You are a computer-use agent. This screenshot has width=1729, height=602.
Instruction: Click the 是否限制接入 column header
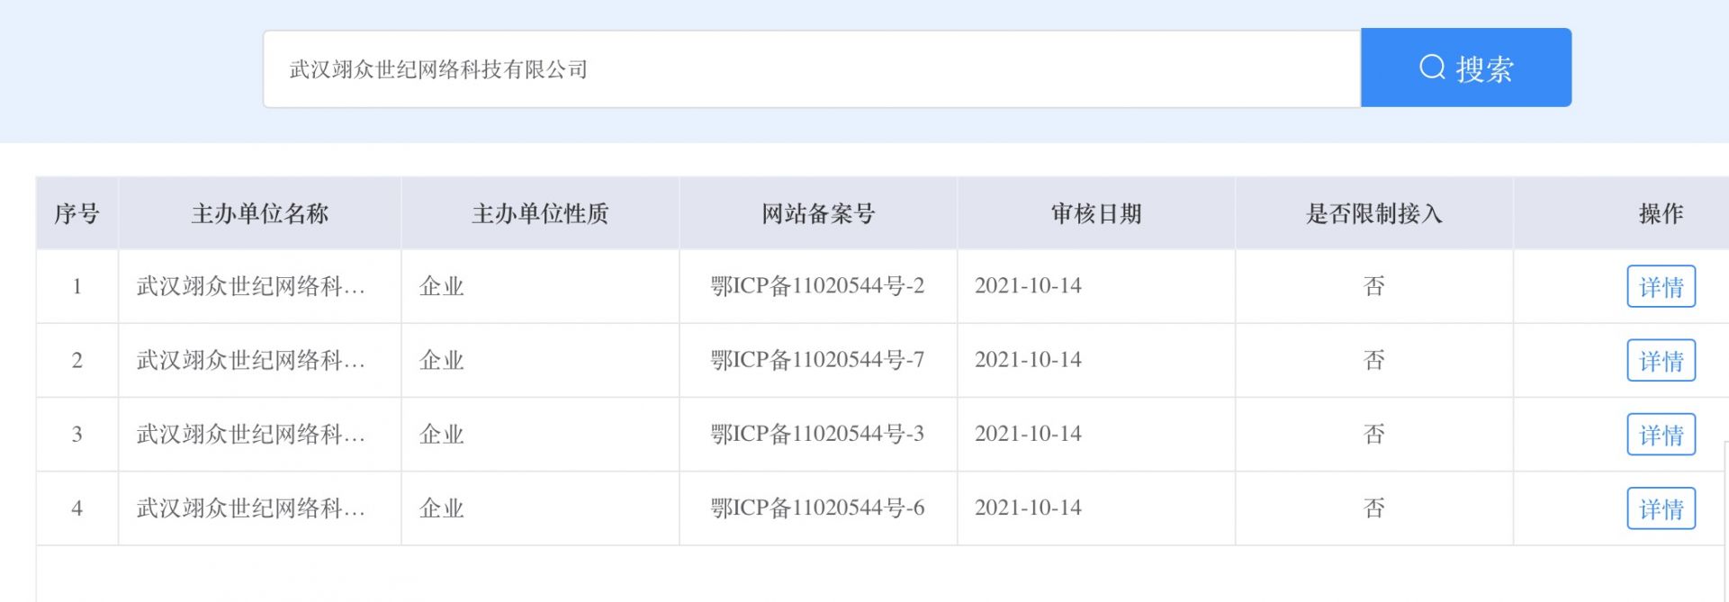pyautogui.click(x=1373, y=214)
